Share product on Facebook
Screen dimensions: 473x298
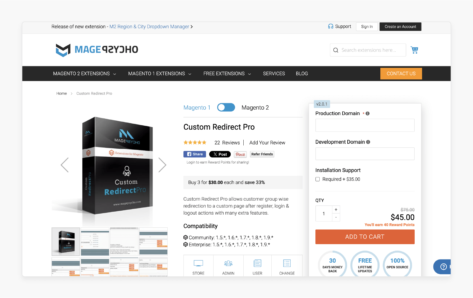pyautogui.click(x=195, y=154)
